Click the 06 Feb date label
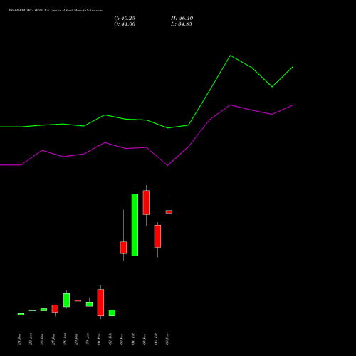The image size is (356, 356). point(156,339)
